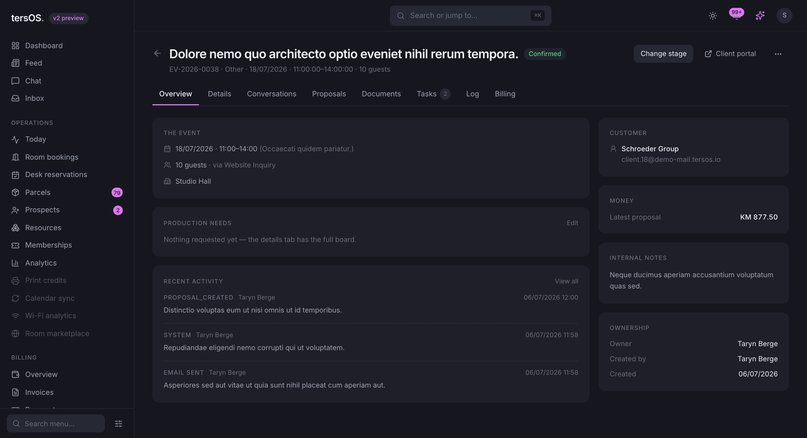Focus the Search or jump to field

(470, 16)
